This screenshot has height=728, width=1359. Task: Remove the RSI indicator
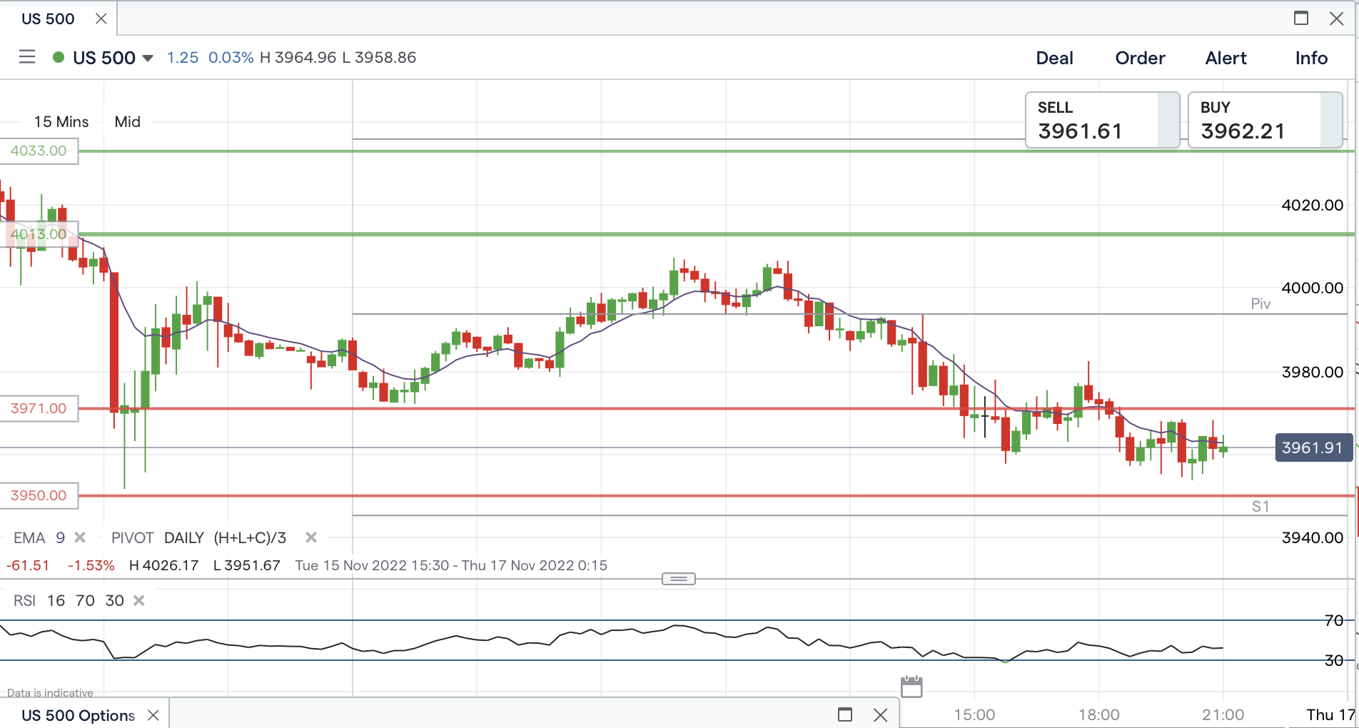click(x=139, y=600)
